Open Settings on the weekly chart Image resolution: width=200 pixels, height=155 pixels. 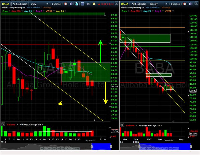(175, 4)
